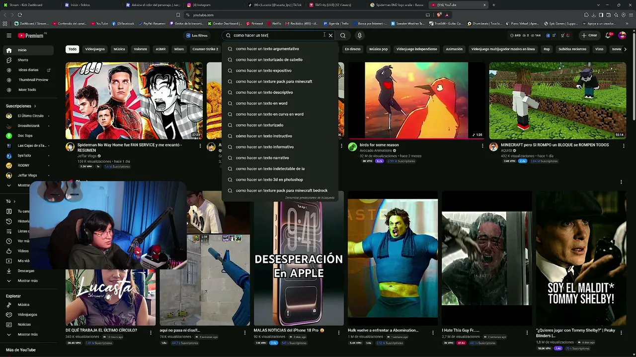Open 'Hulk vuelve a enfrentar a Abomination' title
Image resolution: width=636 pixels, height=357 pixels.
coord(383,330)
